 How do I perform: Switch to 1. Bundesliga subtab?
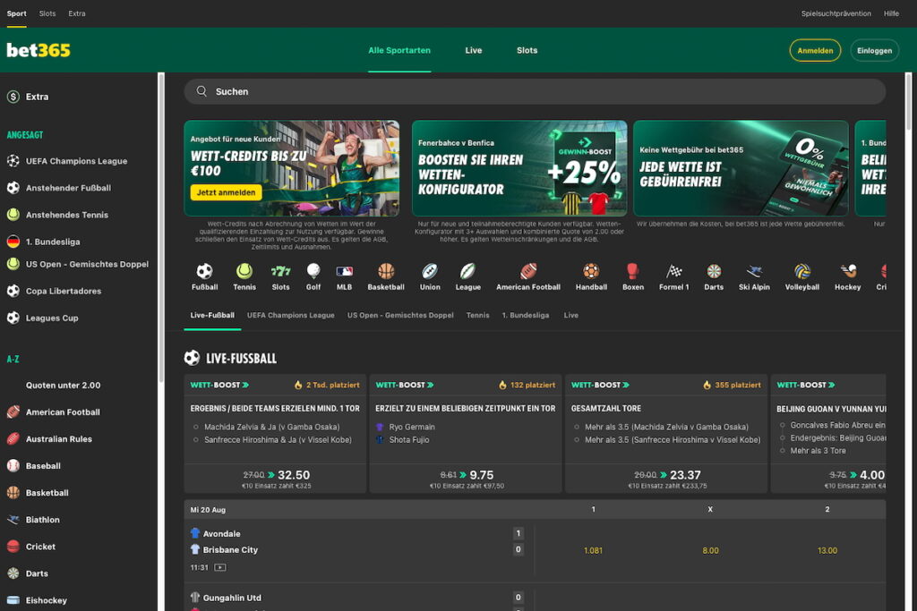pos(526,316)
